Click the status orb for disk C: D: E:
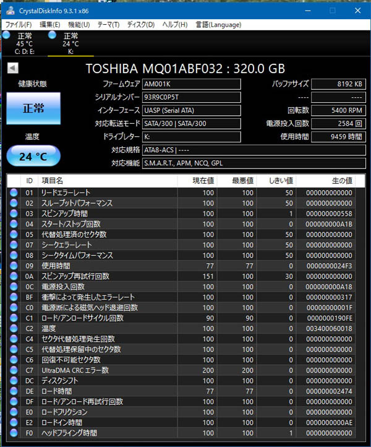The height and width of the screenshot is (447, 371). click(x=6, y=35)
